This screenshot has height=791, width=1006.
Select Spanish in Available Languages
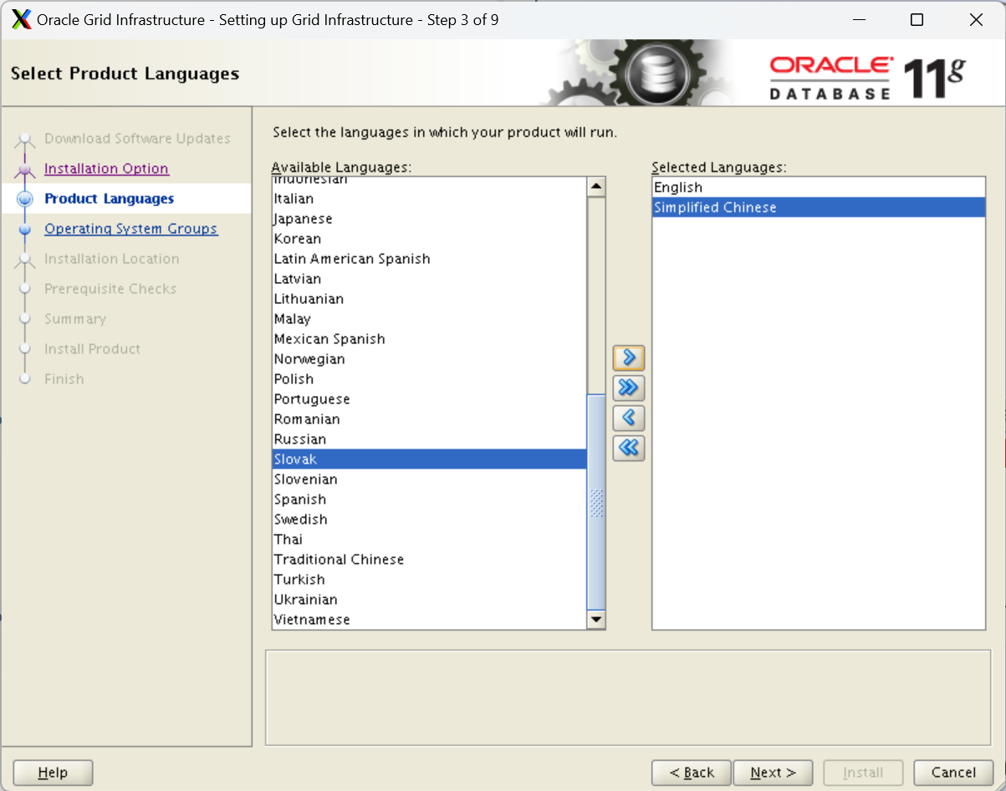point(429,499)
